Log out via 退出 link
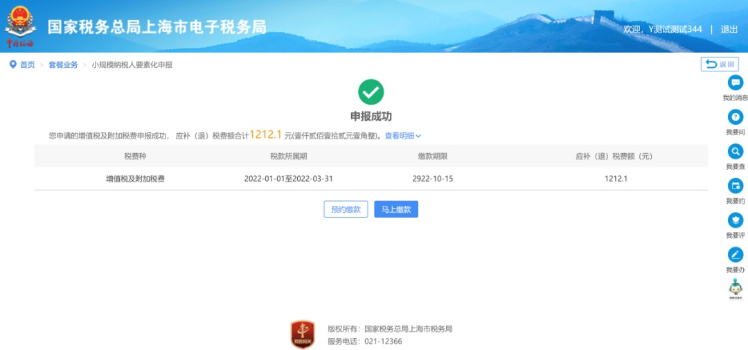The height and width of the screenshot is (350, 748). coord(729,29)
